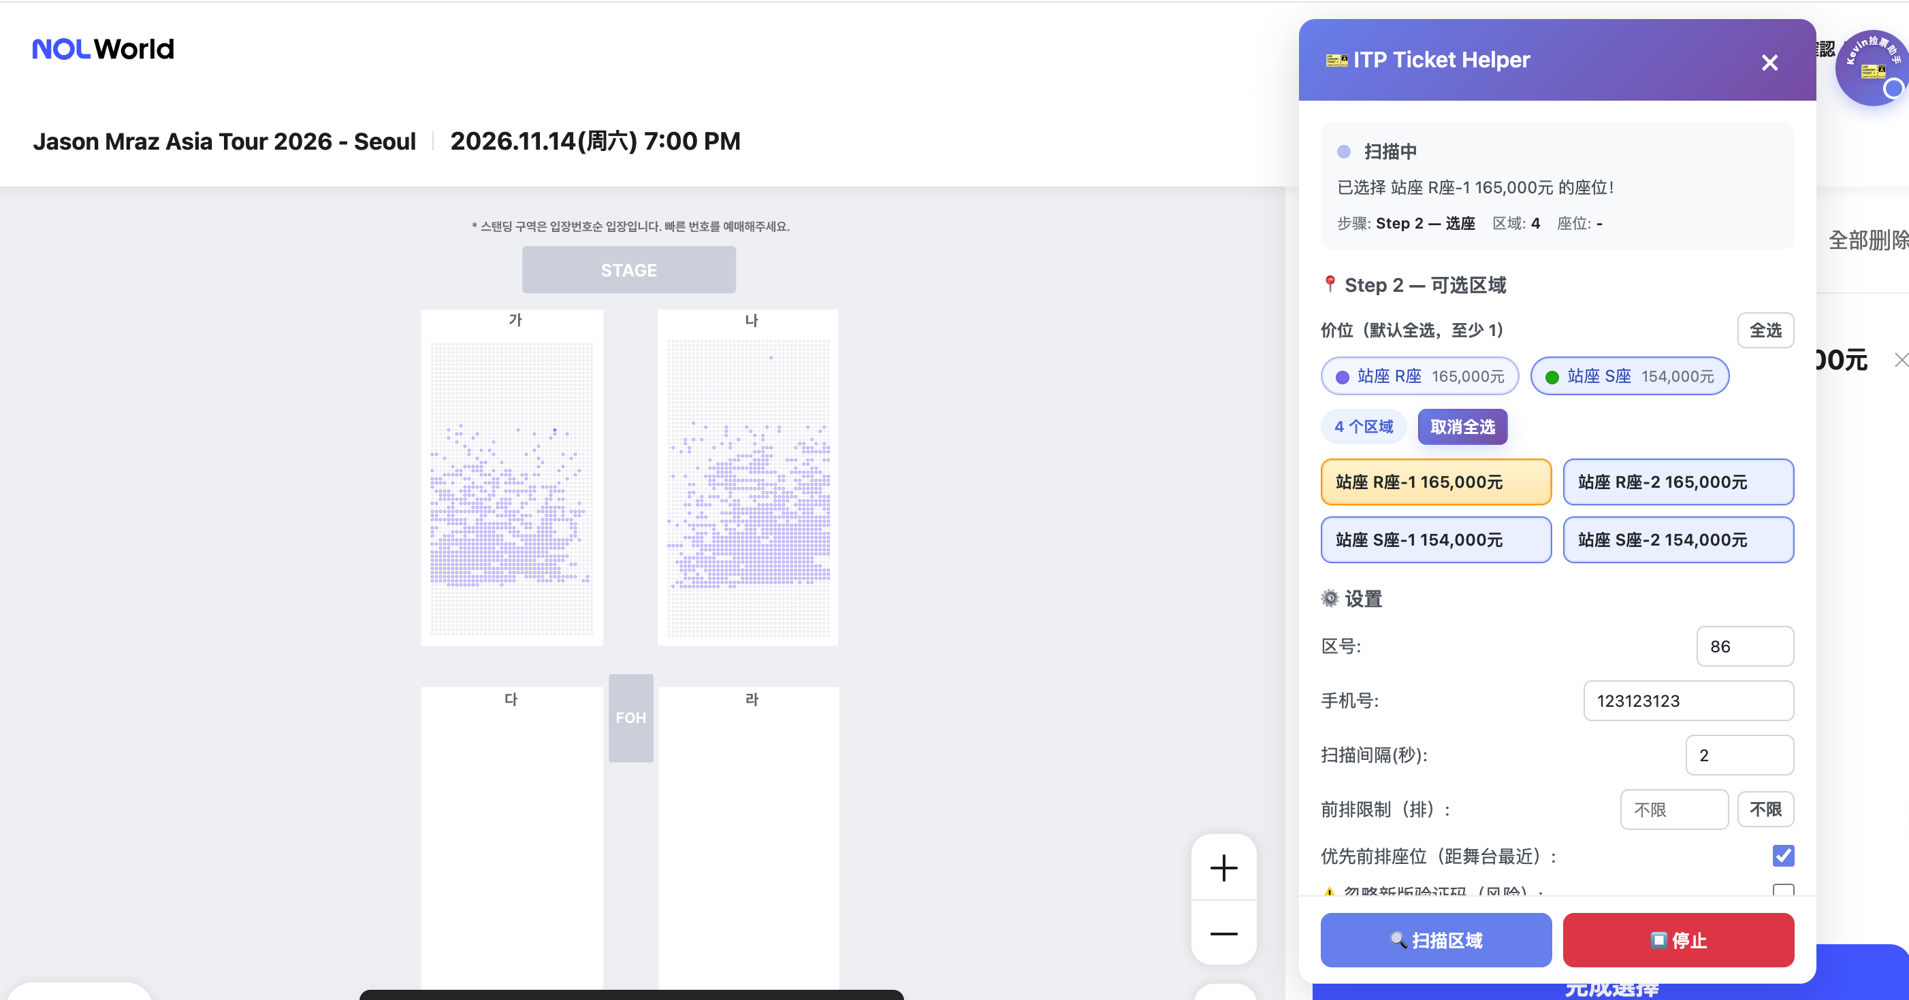
Task: Click the STAGE block on the map
Action: click(x=628, y=270)
